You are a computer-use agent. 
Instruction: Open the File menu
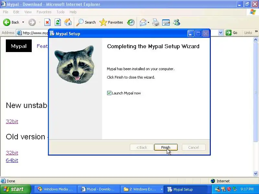click(6, 12)
